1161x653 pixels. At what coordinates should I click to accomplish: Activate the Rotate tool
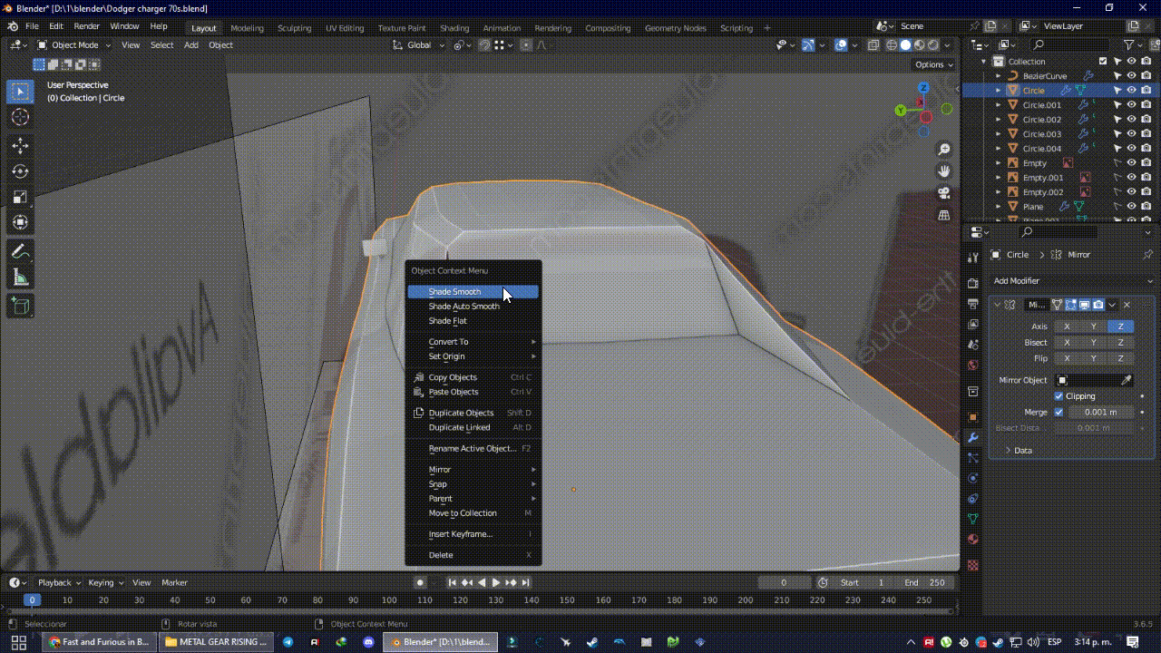click(20, 171)
